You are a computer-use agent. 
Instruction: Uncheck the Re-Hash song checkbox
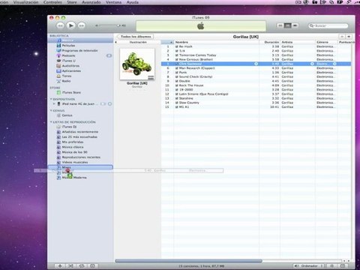coord(177,46)
